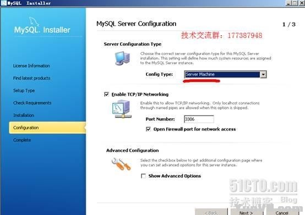The width and height of the screenshot is (305, 215).
Task: Click the Config Type label
Action: (x=159, y=74)
